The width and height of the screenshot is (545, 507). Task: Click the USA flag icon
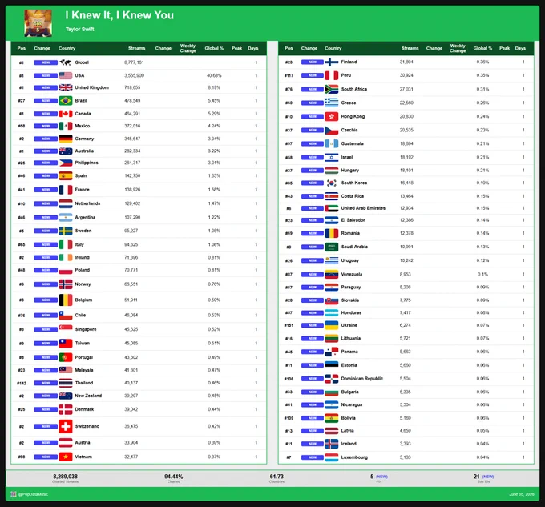coord(66,76)
